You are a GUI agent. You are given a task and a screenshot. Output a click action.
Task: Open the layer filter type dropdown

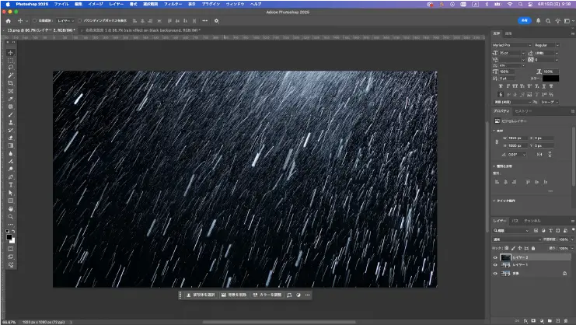click(x=511, y=231)
